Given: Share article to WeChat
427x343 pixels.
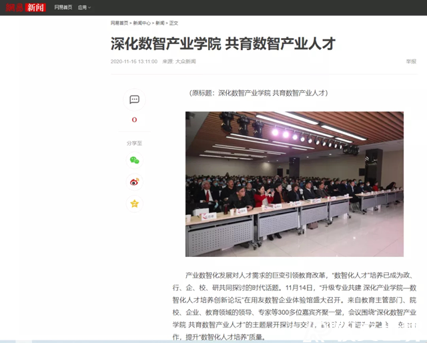Looking at the screenshot, I should tap(134, 160).
